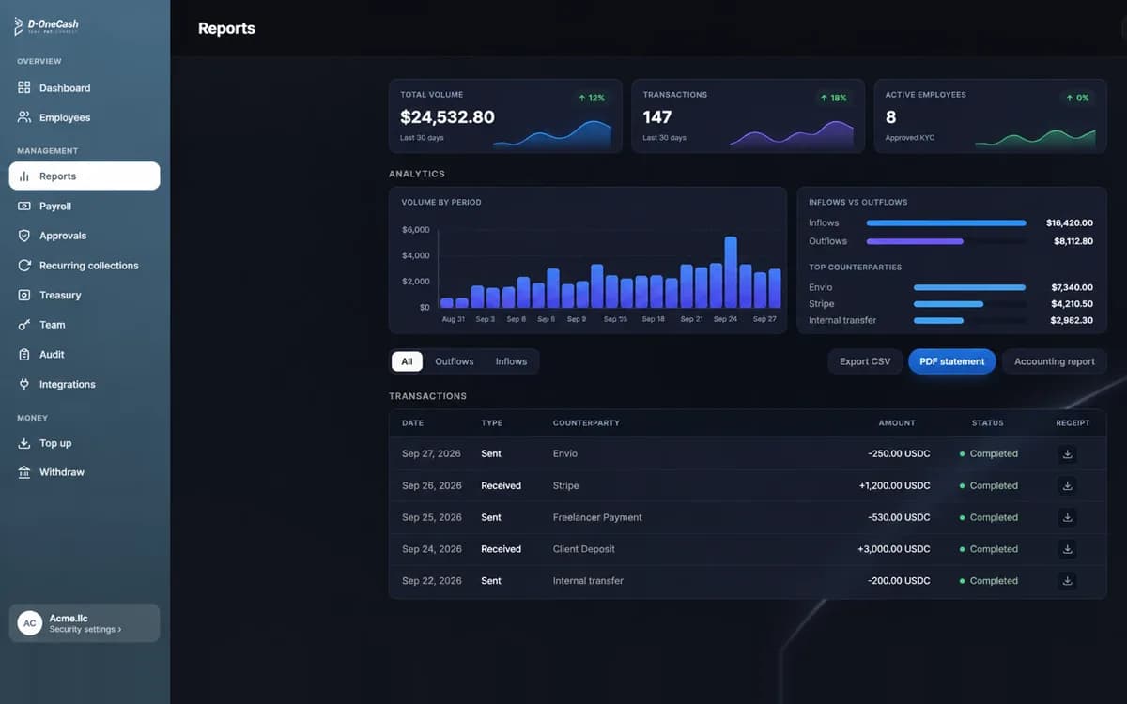Screen dimensions: 1127x704
Task: Open the Treasury menu item
Action: tap(85, 295)
